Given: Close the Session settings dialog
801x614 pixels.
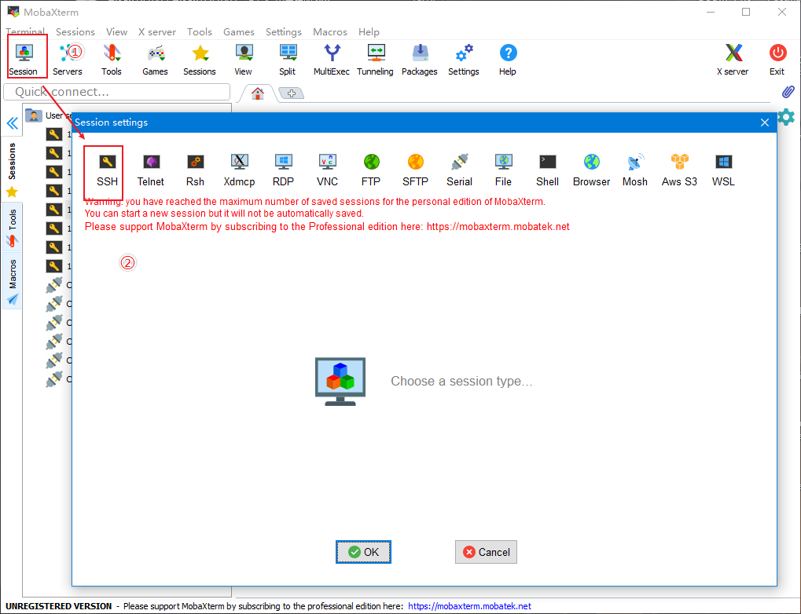Looking at the screenshot, I should click(764, 122).
